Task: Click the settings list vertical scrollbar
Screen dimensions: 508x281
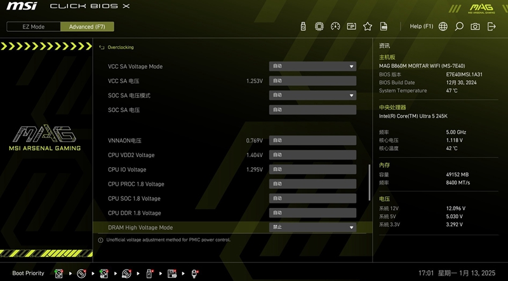Action: 369,181
